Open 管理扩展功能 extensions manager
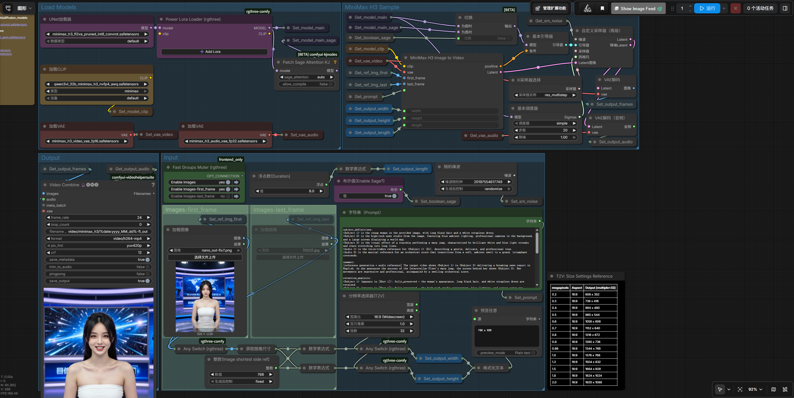Viewport: 794px width, 398px height. [551, 8]
